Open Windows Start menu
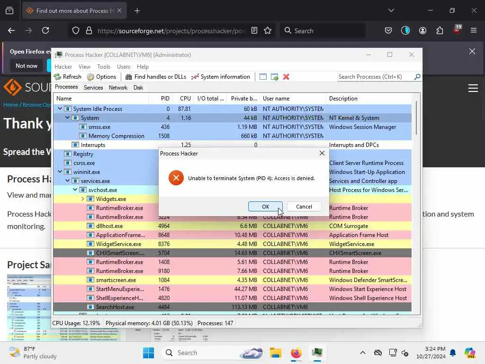The width and height of the screenshot is (485, 364). 148,353
